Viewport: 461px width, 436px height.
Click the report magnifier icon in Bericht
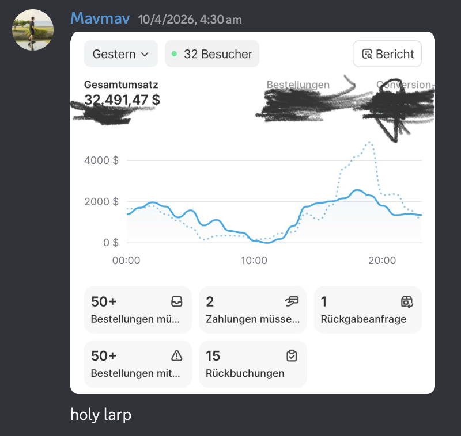coord(367,54)
